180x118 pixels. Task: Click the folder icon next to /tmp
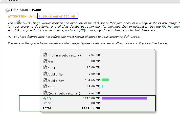(x=45, y=87)
